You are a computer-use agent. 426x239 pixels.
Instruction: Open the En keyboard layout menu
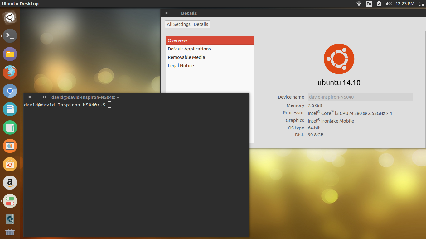[369, 4]
